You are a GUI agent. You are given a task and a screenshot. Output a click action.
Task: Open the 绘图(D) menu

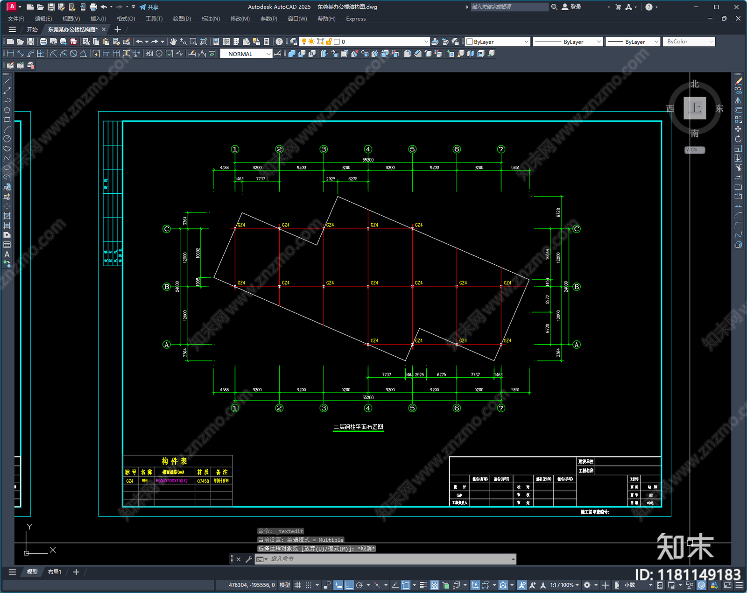tap(182, 19)
